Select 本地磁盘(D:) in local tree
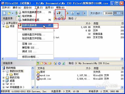This screenshot has width=125, height=94. coord(17,87)
